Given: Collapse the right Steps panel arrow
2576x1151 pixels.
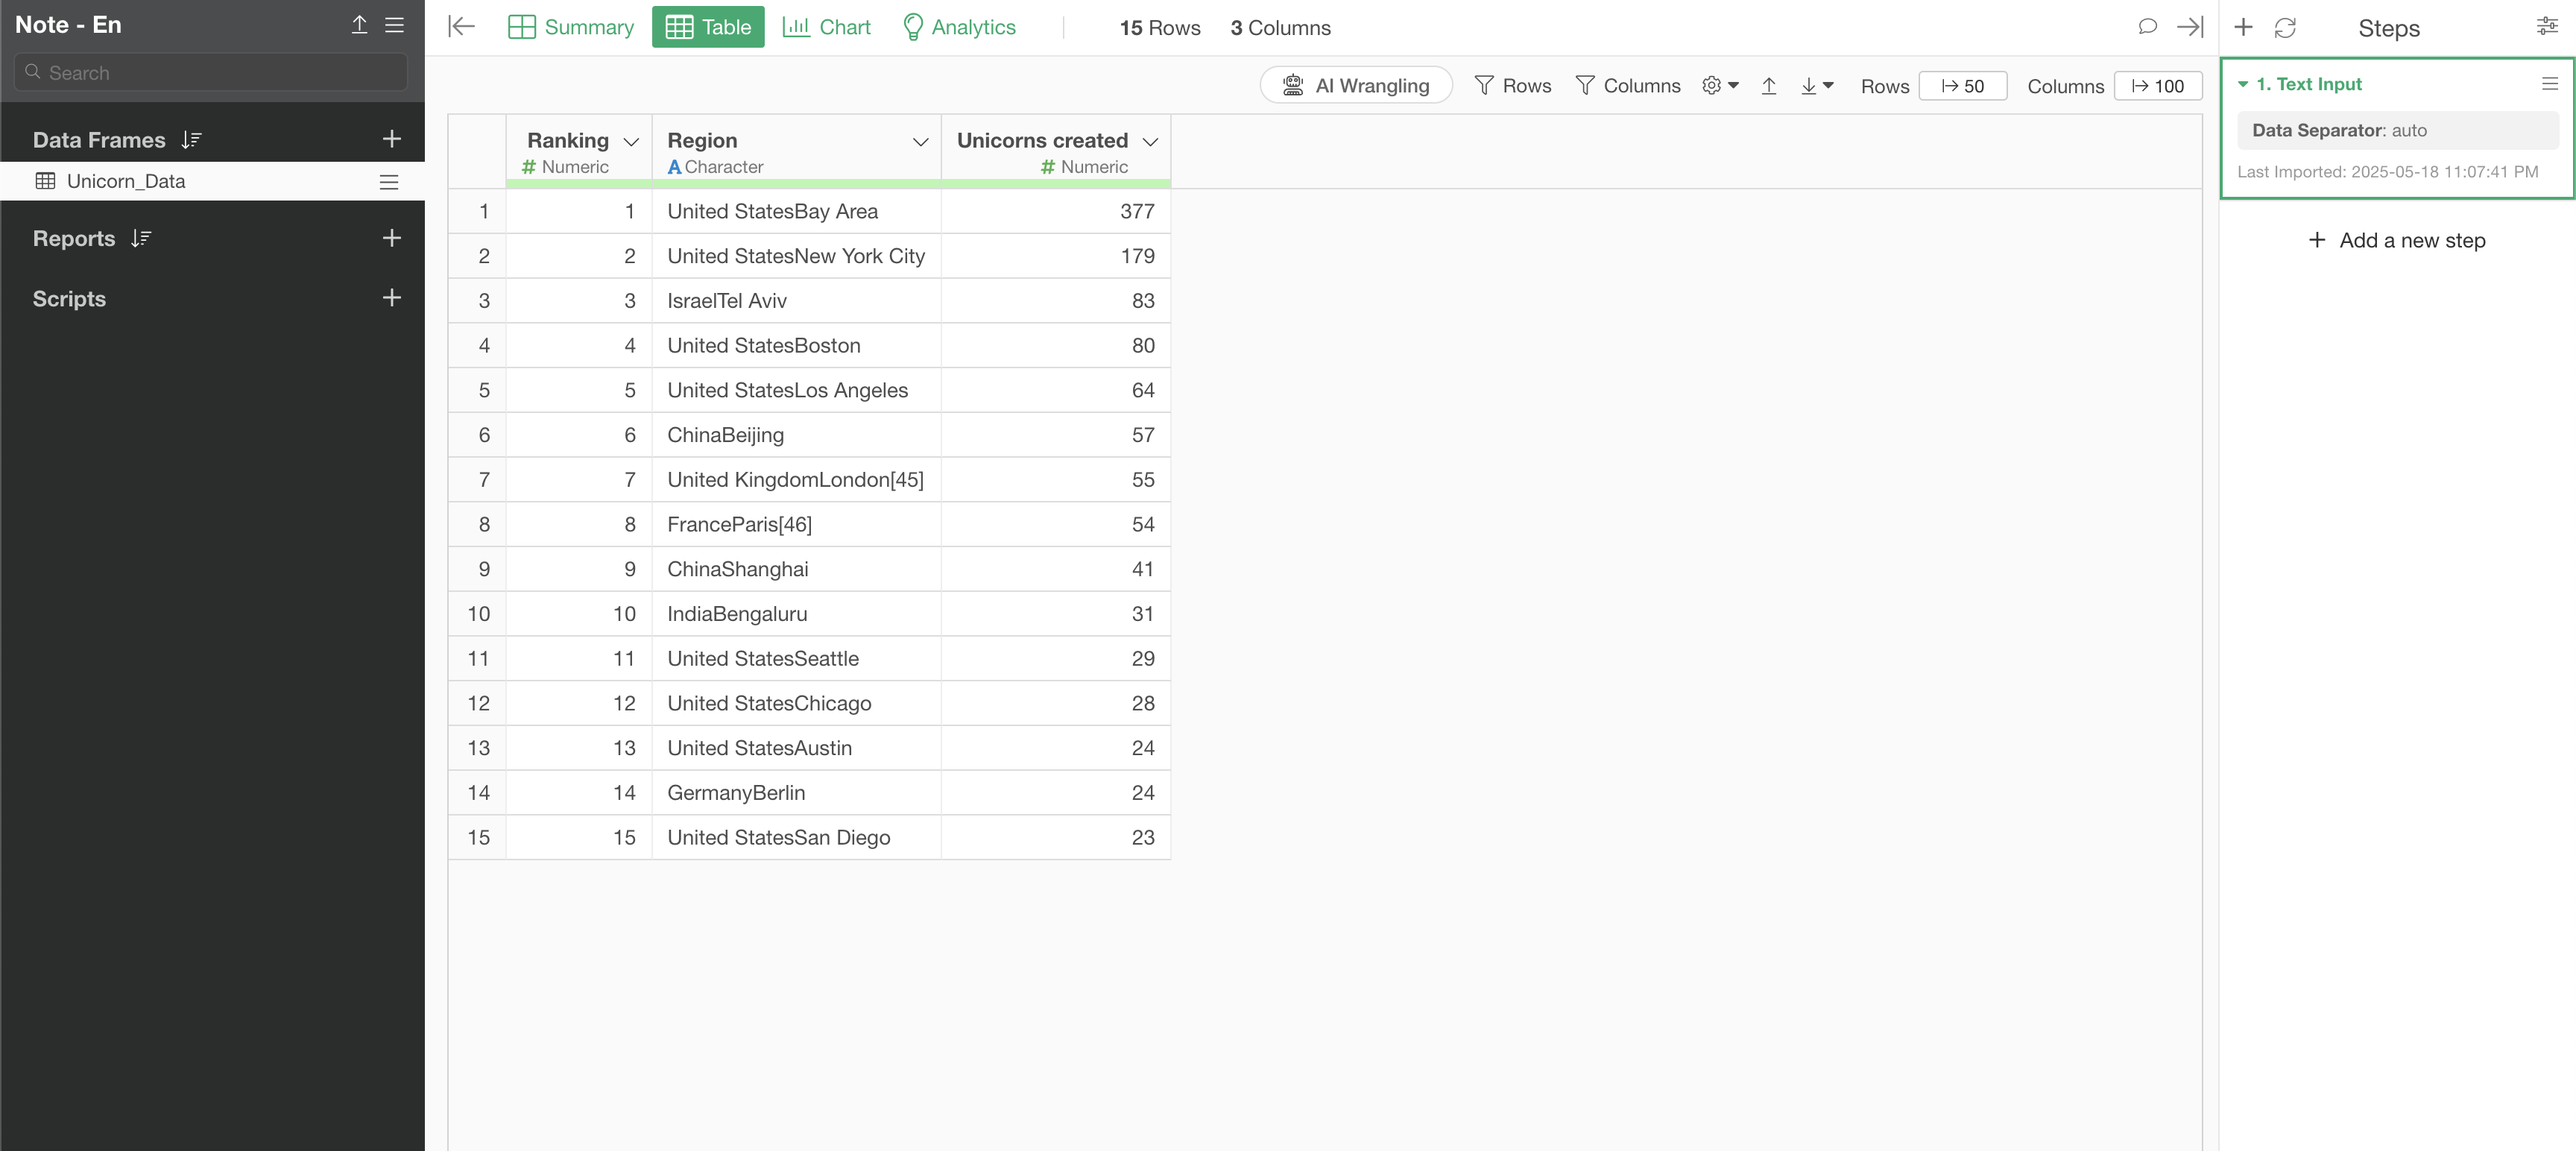Looking at the screenshot, I should pos(2190,27).
